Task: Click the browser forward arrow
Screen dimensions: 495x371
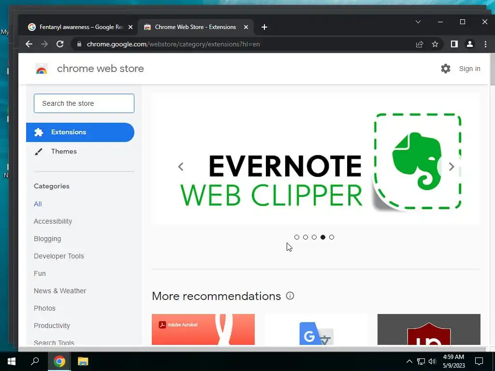Action: [x=44, y=44]
